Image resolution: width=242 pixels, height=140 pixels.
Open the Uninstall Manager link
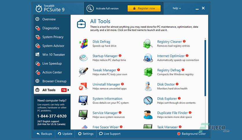106,84
